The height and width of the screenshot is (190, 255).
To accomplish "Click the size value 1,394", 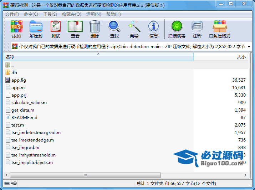I will [x=240, y=110].
